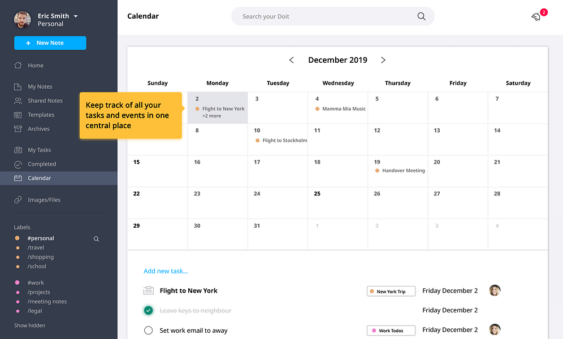Click the Templates icon in sidebar
Screen dimensions: 563x339
pos(18,115)
